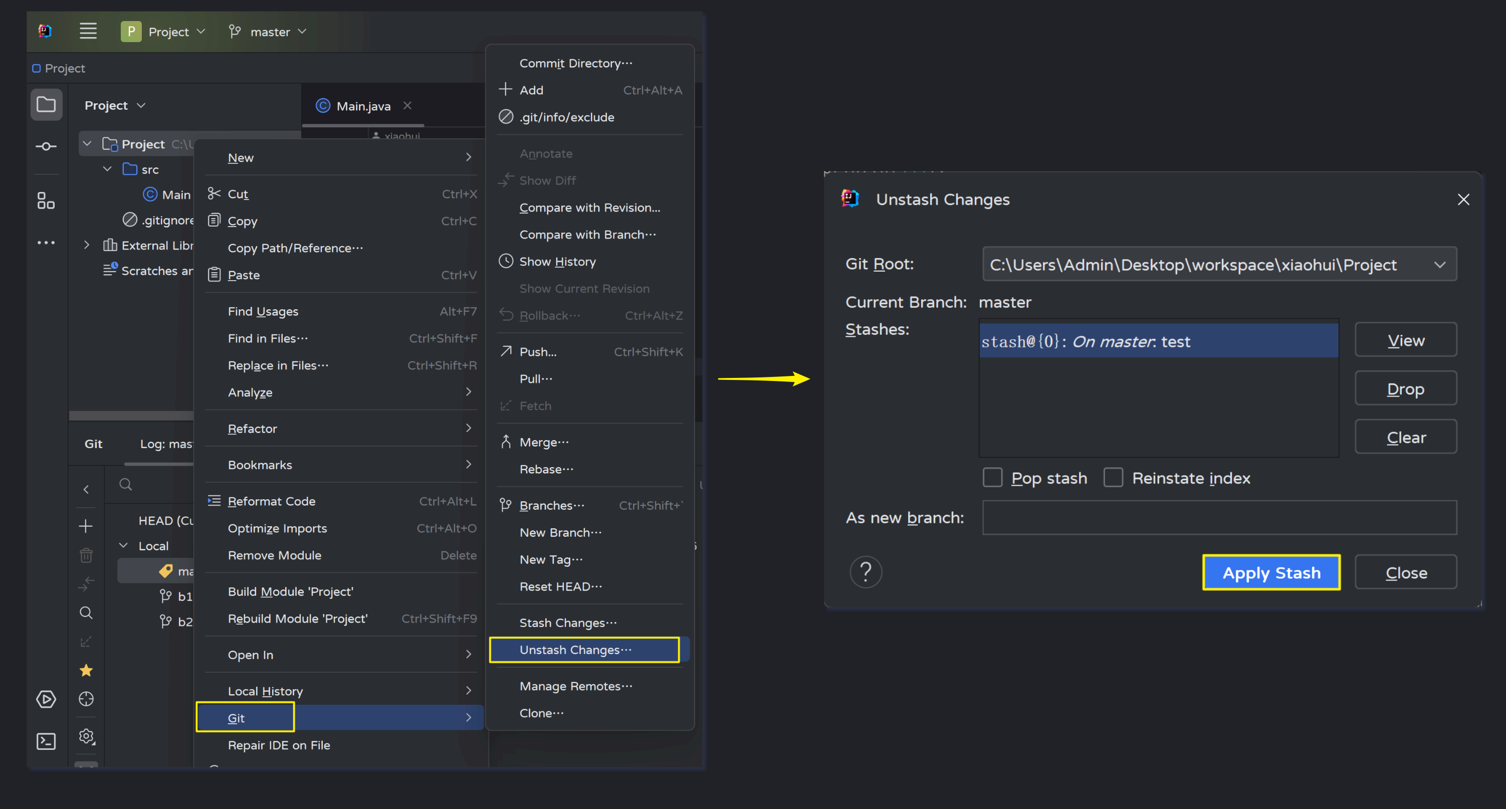Expand the External Libraries node

(x=87, y=245)
